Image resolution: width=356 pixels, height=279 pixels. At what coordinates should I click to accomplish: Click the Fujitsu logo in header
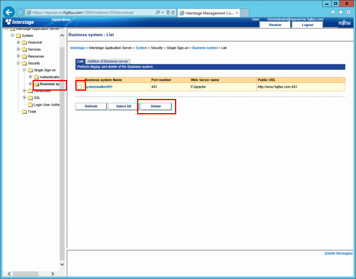(x=345, y=23)
